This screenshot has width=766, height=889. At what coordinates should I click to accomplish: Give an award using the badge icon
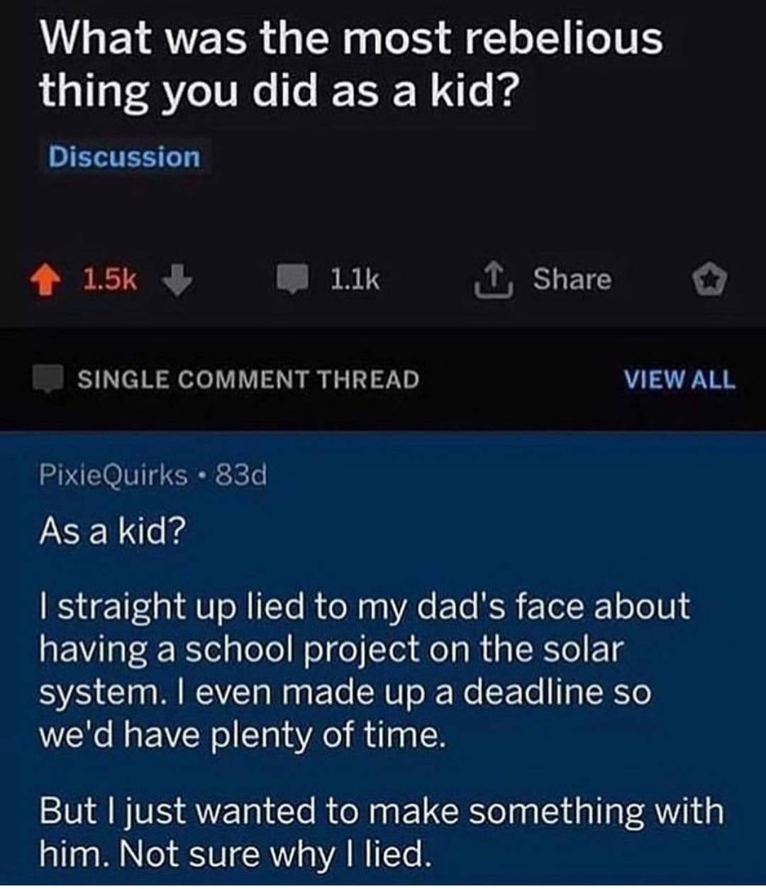coord(710,280)
